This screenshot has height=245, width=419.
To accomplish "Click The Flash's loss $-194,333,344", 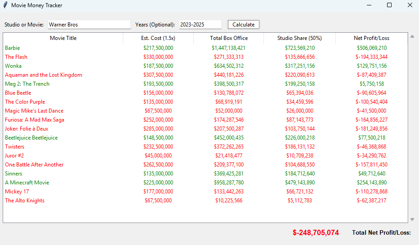I will (371, 57).
